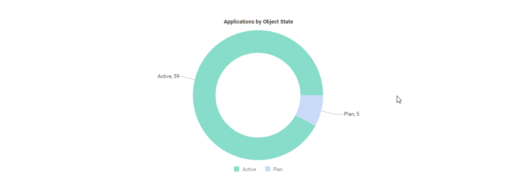Viewport: 516px width, 192px height.
Task: Click the "Applications by Object State" chart title
Action: click(x=258, y=22)
